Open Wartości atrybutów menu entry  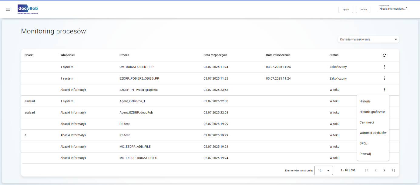pyautogui.click(x=373, y=133)
